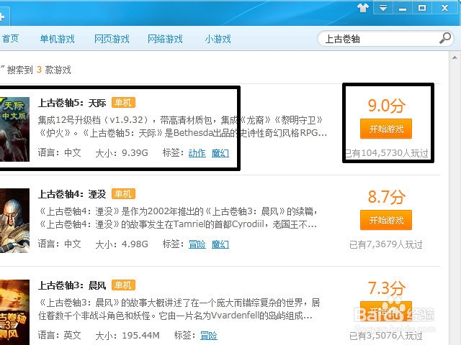Click description of 上古卷轴3: 晨风

click(179, 309)
